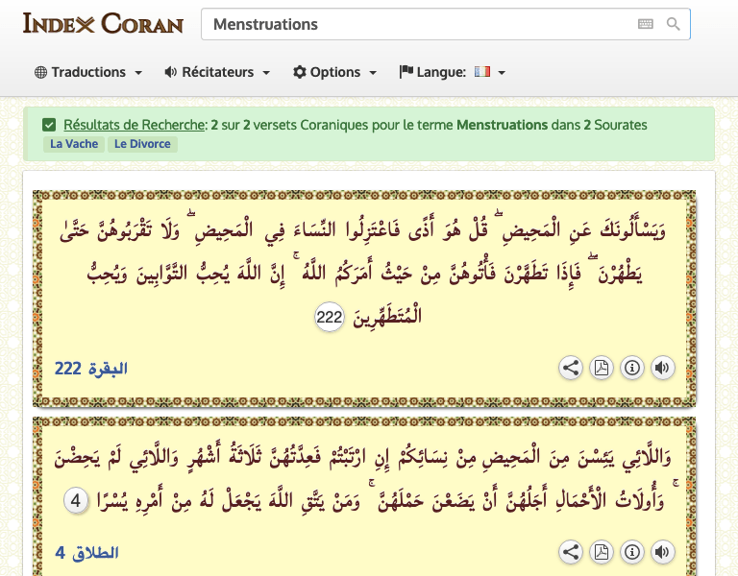The width and height of the screenshot is (738, 576).
Task: Share verse At-Talaq 4
Action: click(571, 552)
